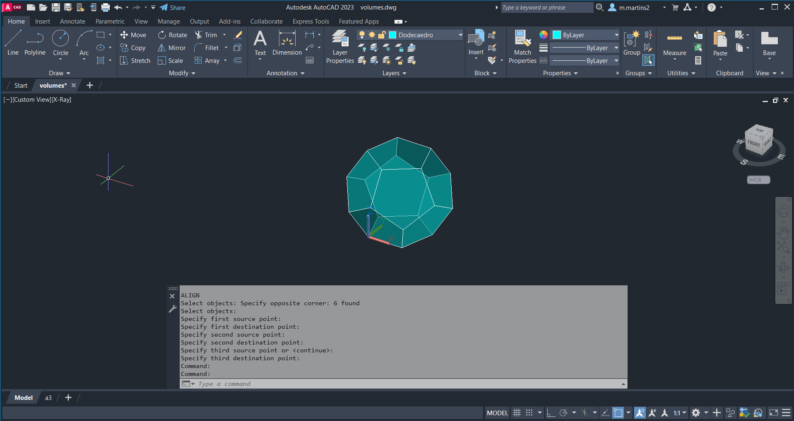794x421 pixels.
Task: Click the command line input field
Action: [x=406, y=384]
